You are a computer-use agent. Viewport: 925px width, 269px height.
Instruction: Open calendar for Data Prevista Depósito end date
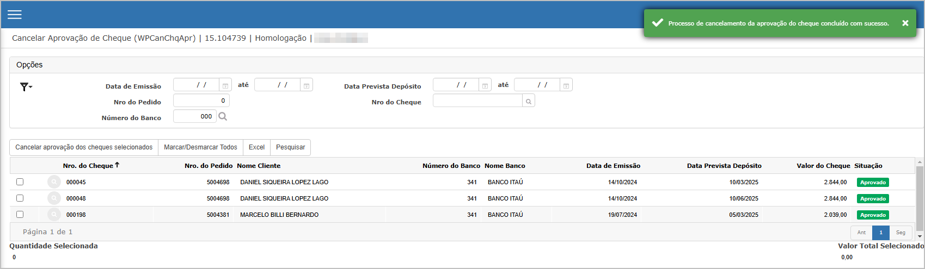point(566,86)
